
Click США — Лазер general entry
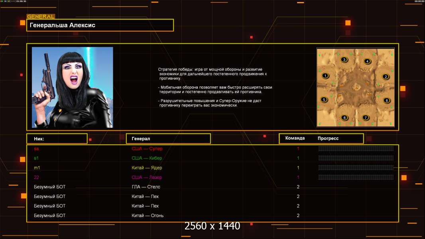(x=147, y=177)
